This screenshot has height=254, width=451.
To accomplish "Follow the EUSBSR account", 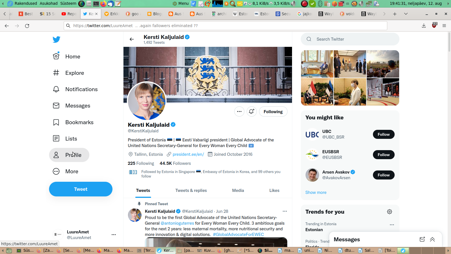I will (384, 155).
